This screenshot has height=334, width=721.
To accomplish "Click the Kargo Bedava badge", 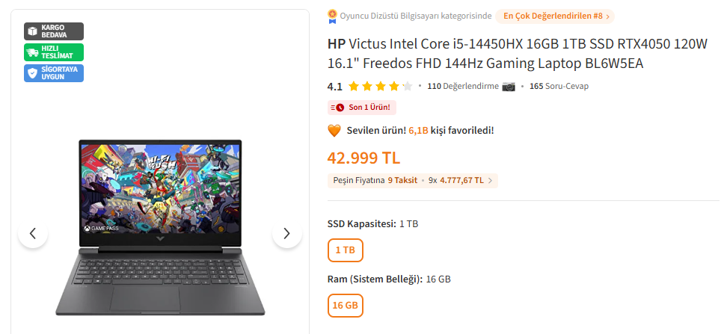I will (54, 31).
